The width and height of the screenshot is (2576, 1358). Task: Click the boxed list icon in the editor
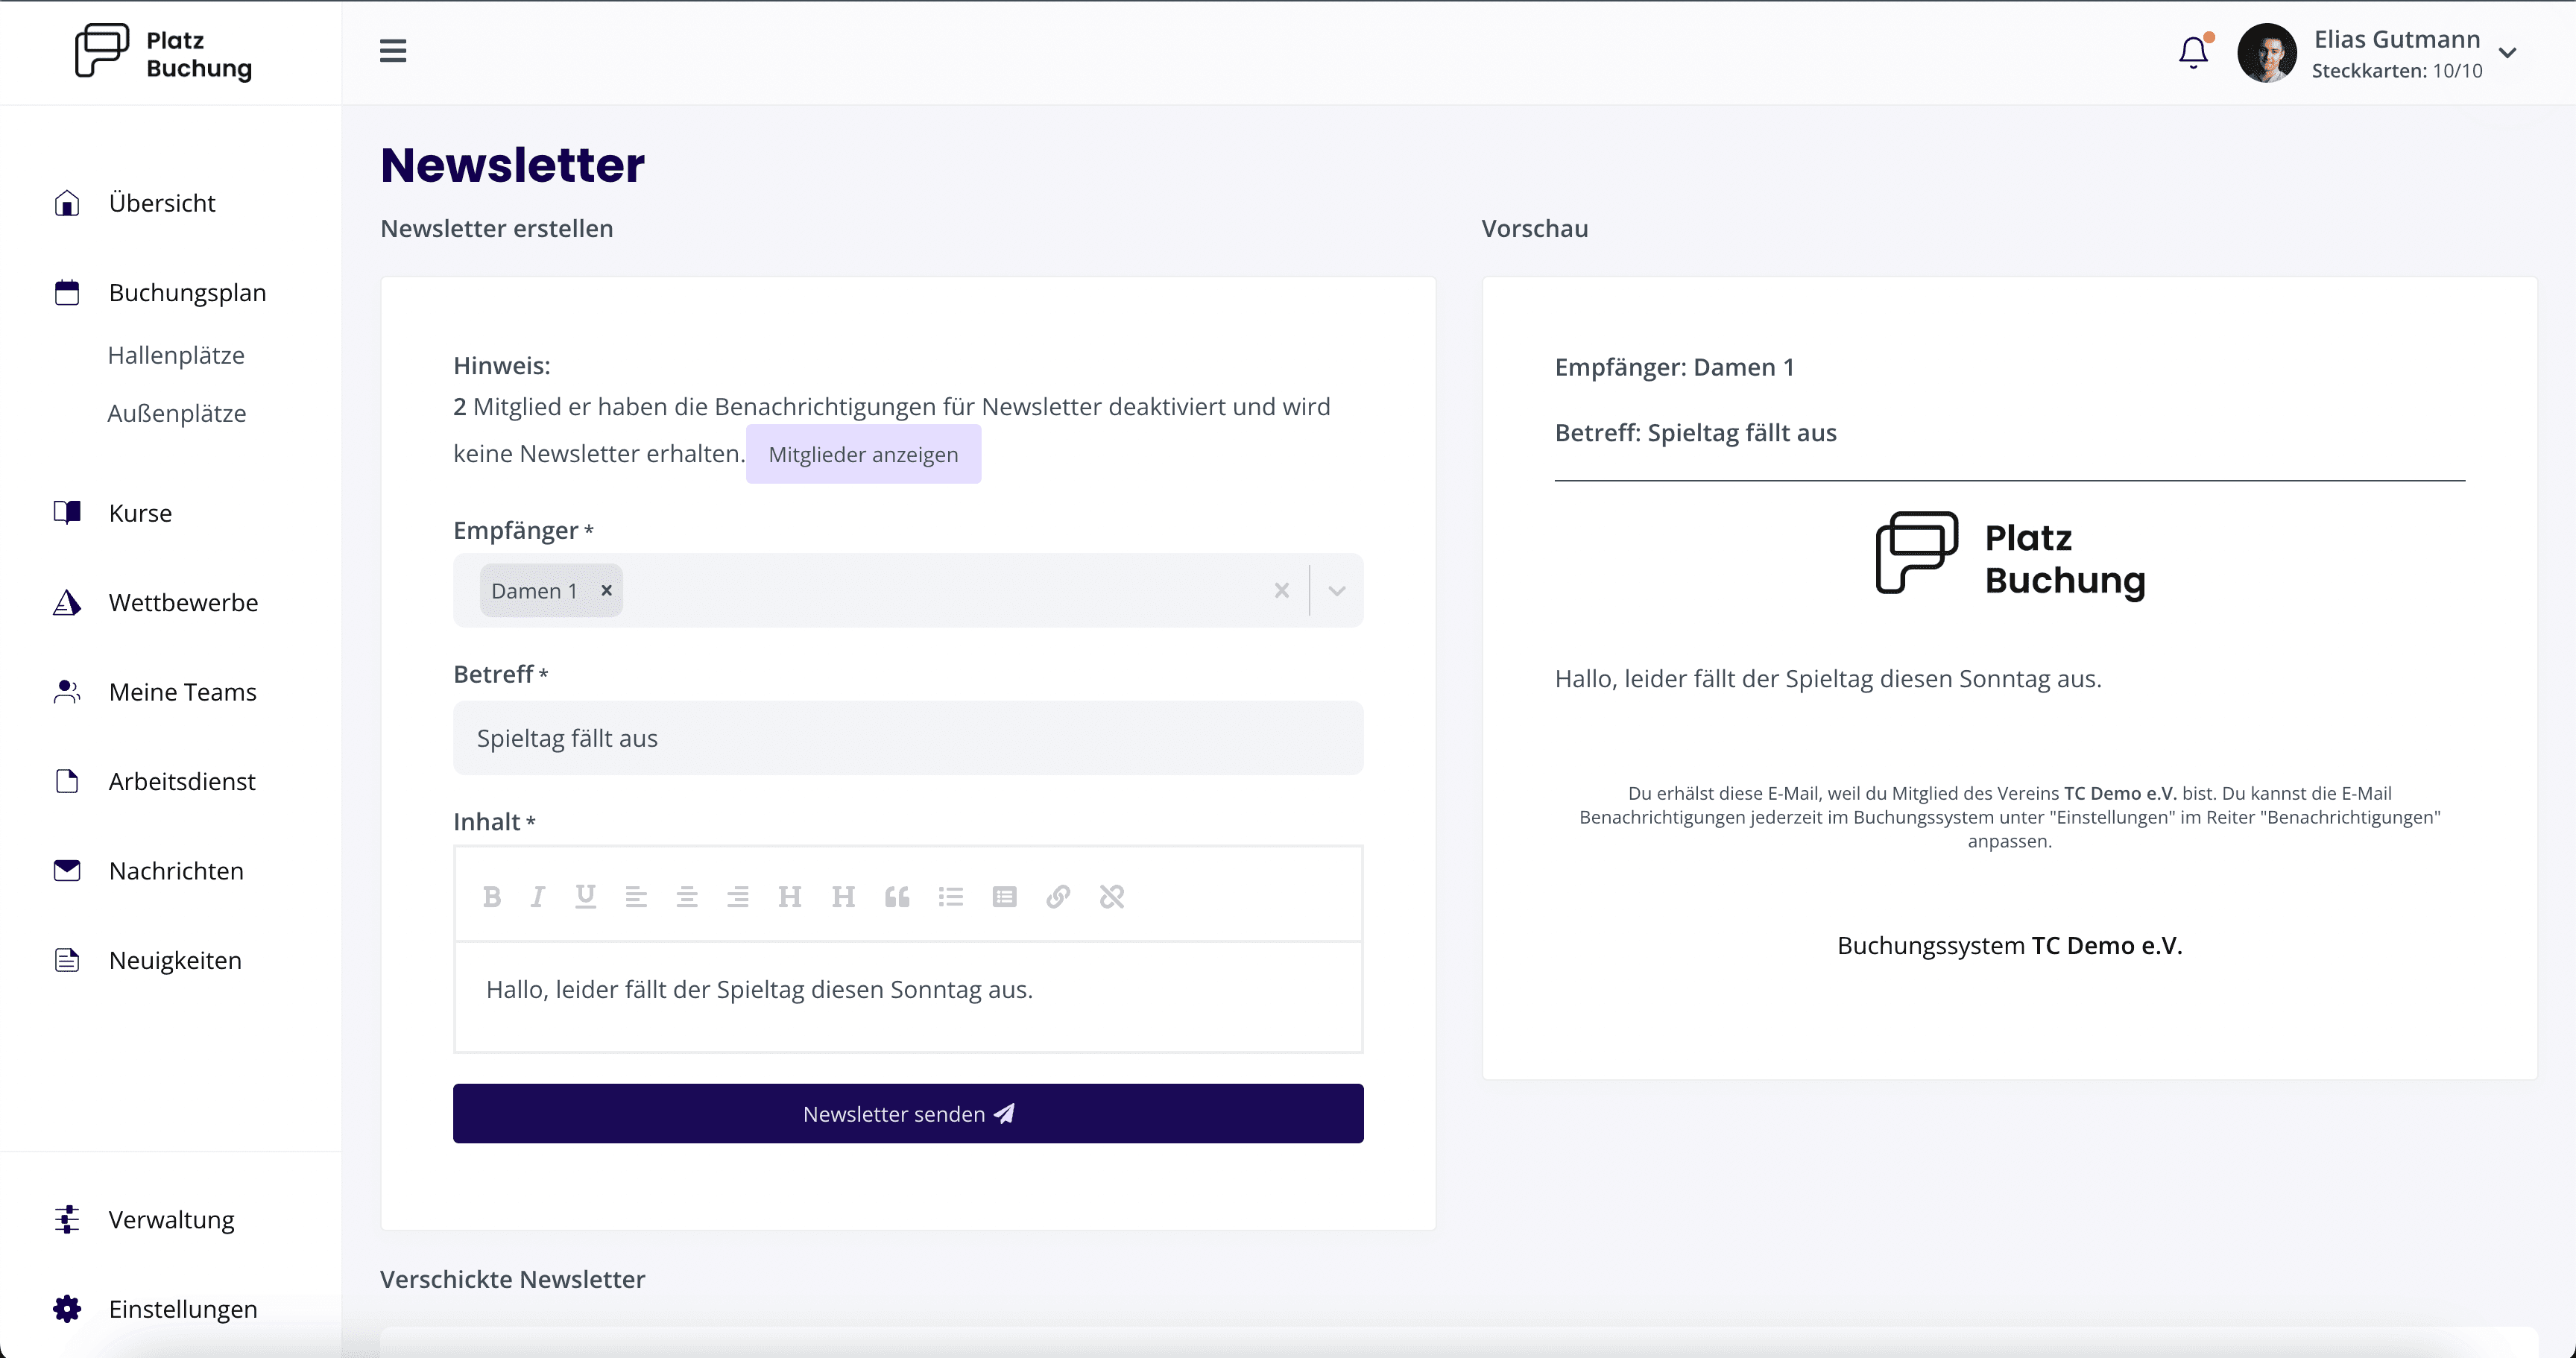click(x=1005, y=897)
